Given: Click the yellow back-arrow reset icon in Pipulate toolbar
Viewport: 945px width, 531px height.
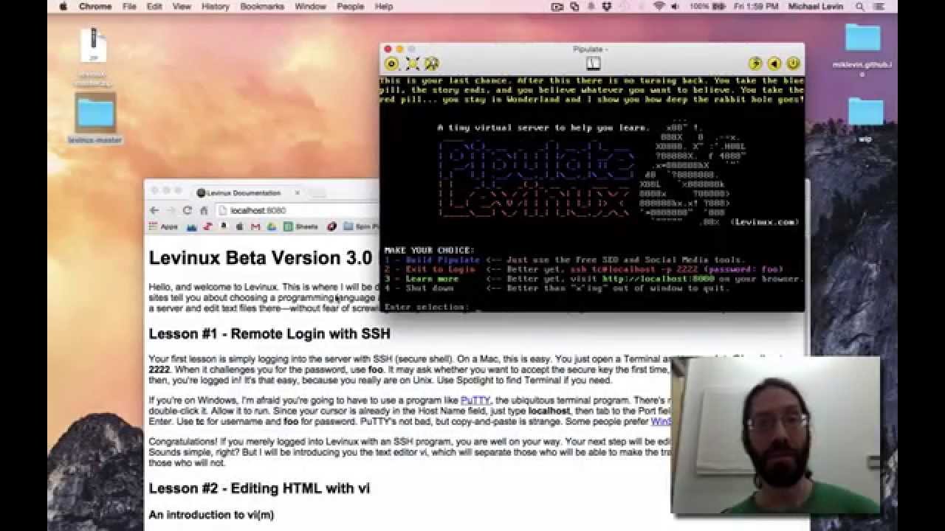Looking at the screenshot, I should coord(774,64).
